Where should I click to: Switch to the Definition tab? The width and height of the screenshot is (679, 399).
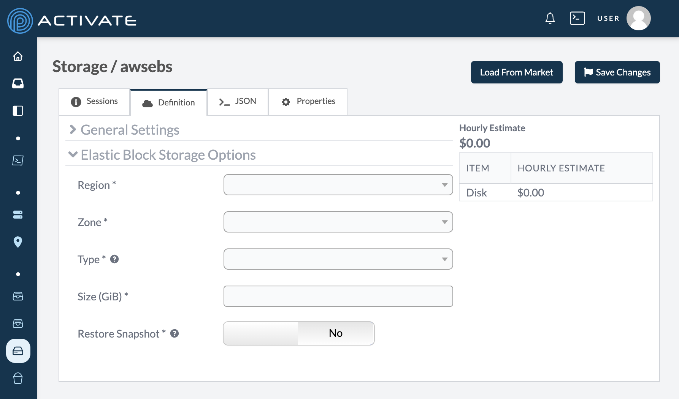[169, 102]
